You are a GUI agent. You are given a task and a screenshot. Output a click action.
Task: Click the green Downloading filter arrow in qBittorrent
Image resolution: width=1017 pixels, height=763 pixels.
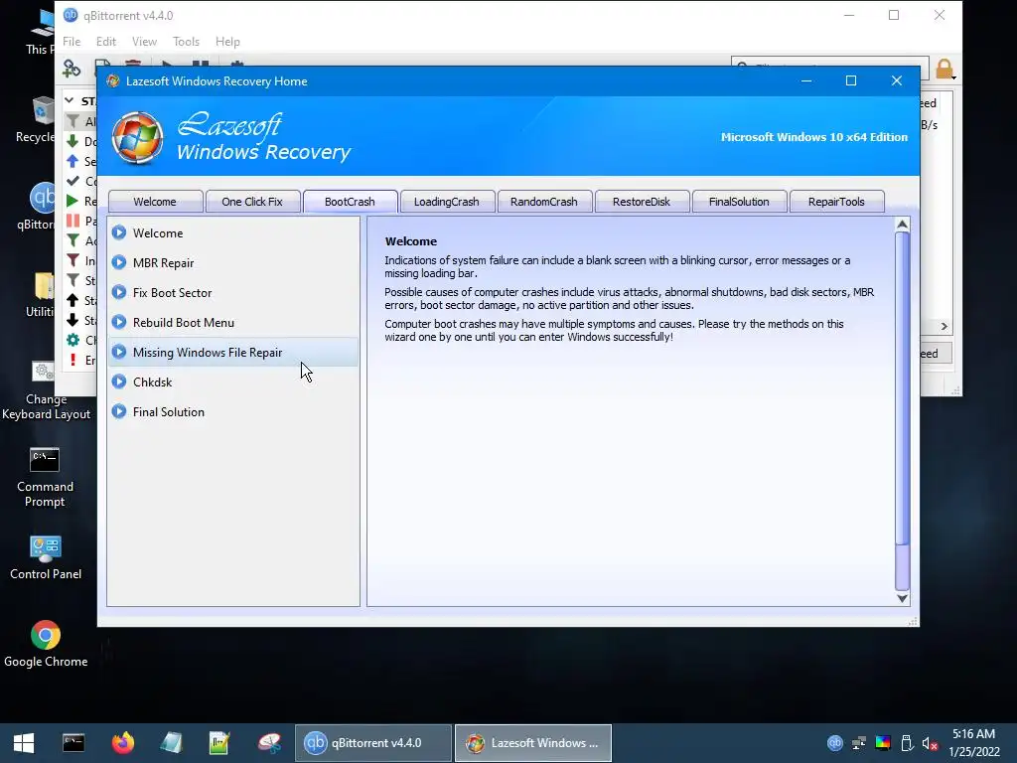coord(73,141)
